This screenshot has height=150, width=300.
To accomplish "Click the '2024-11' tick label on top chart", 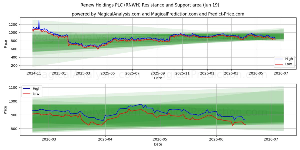I will pos(34,73).
